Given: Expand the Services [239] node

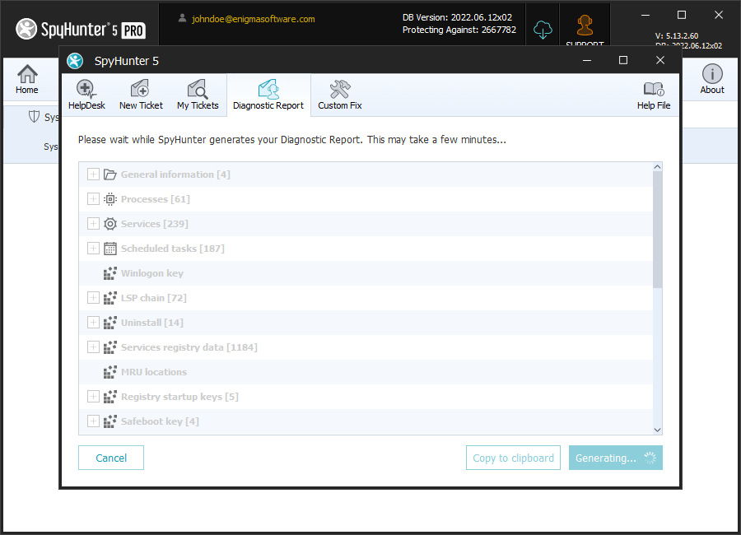Looking at the screenshot, I should pyautogui.click(x=93, y=224).
